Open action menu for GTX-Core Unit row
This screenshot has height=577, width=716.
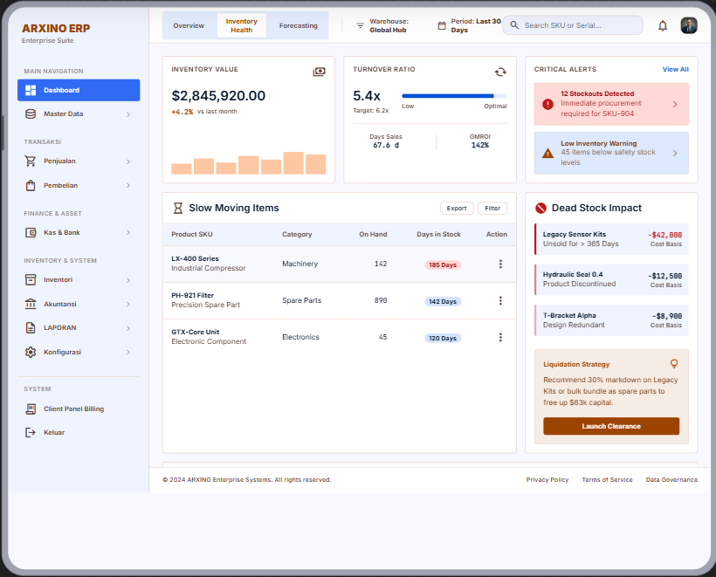click(x=500, y=337)
